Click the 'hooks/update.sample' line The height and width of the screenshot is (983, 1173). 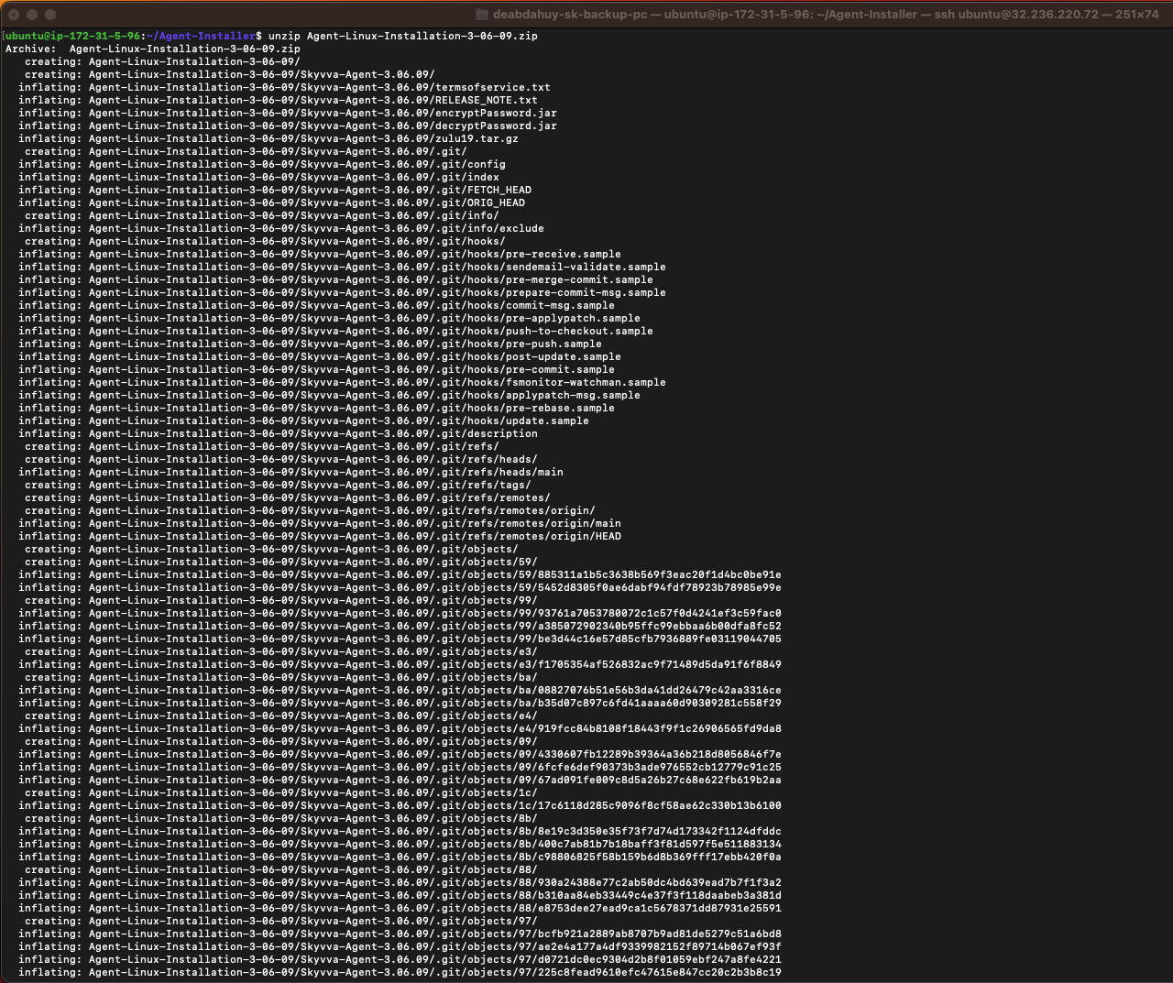pyautogui.click(x=303, y=421)
